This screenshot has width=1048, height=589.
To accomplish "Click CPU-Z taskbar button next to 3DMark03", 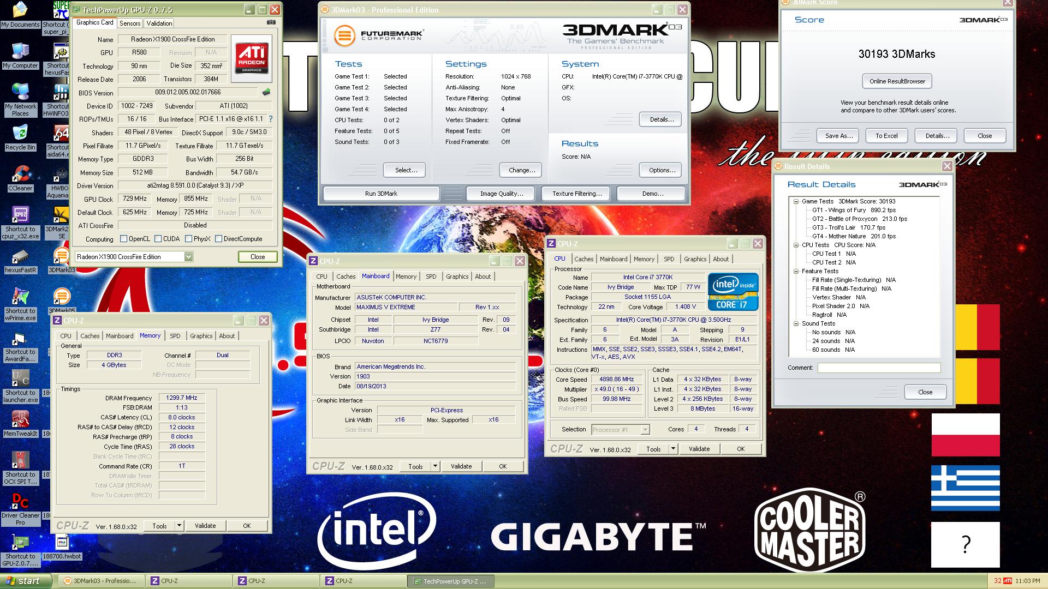I will point(188,581).
